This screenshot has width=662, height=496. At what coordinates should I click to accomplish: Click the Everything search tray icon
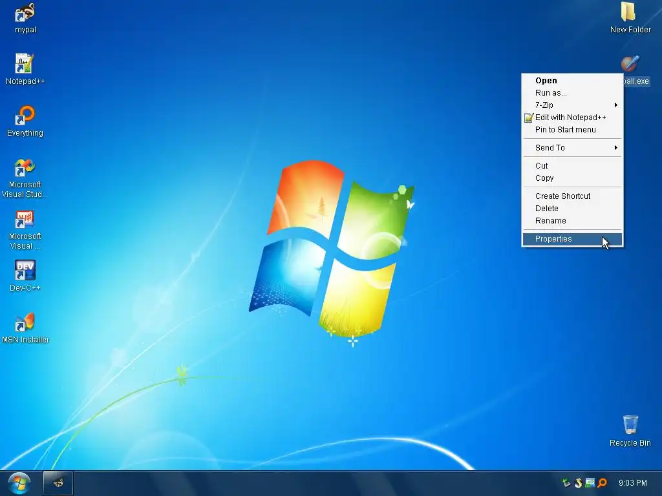602,483
